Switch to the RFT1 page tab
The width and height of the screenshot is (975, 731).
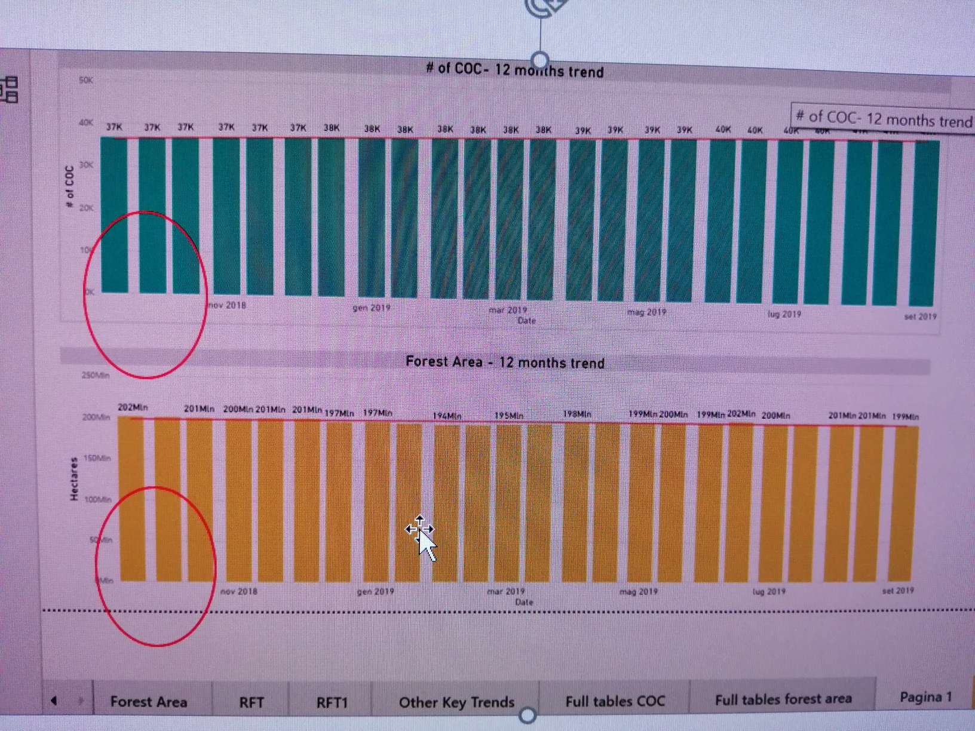tap(332, 702)
